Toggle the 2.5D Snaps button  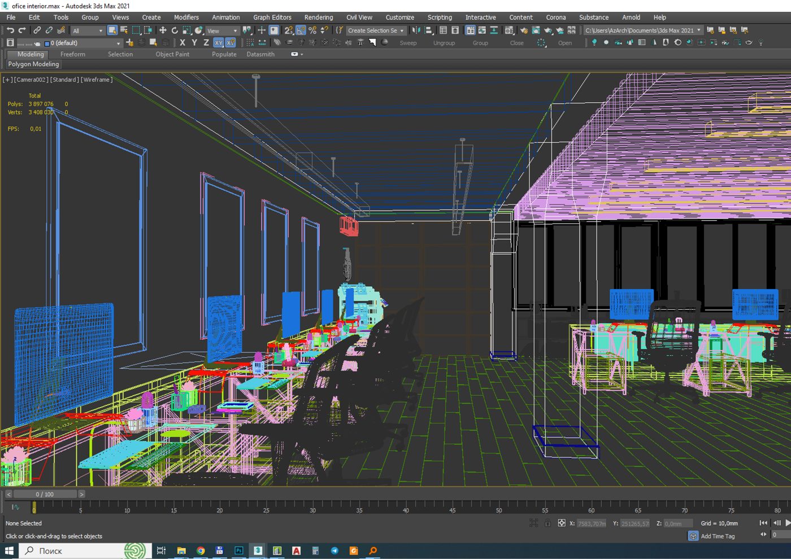tap(289, 30)
